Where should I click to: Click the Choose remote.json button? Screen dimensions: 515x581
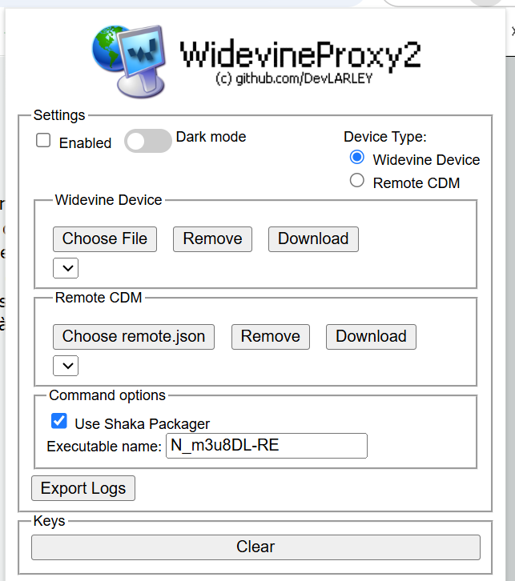coord(134,337)
